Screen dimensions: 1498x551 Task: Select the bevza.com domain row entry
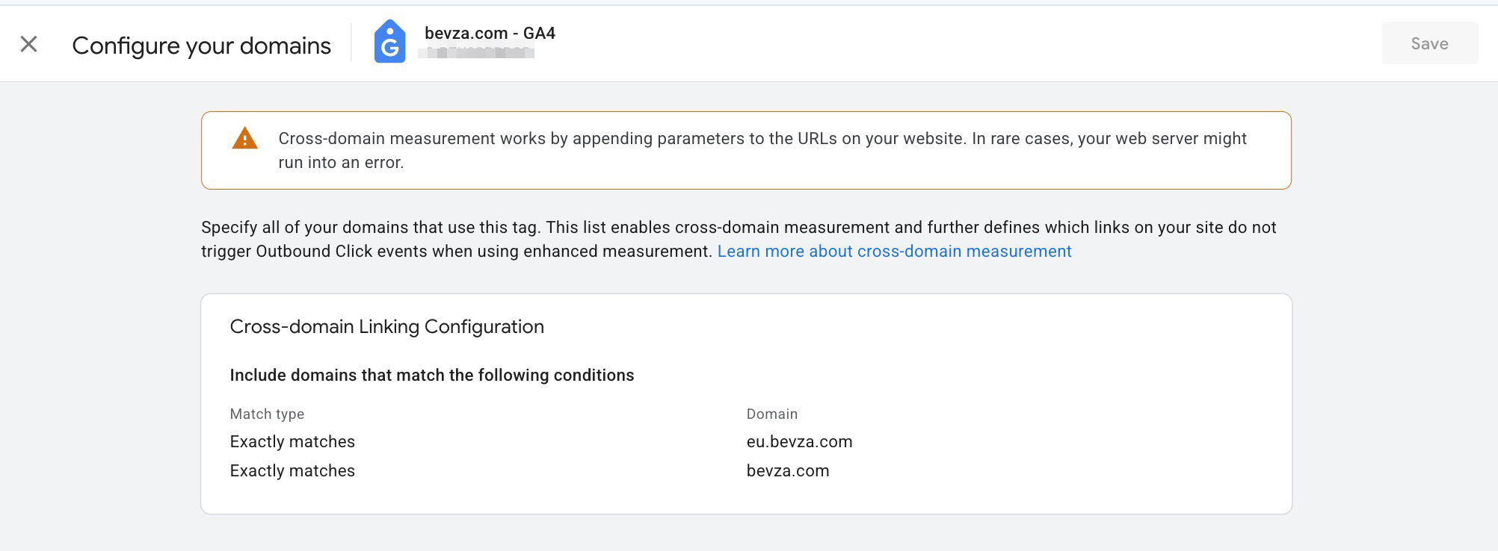[787, 471]
